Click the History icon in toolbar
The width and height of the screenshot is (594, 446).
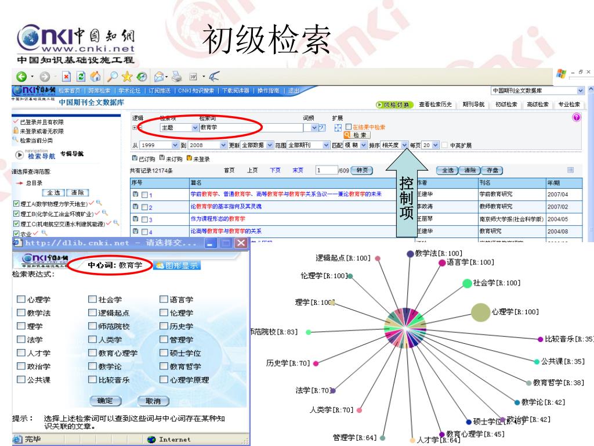point(142,77)
